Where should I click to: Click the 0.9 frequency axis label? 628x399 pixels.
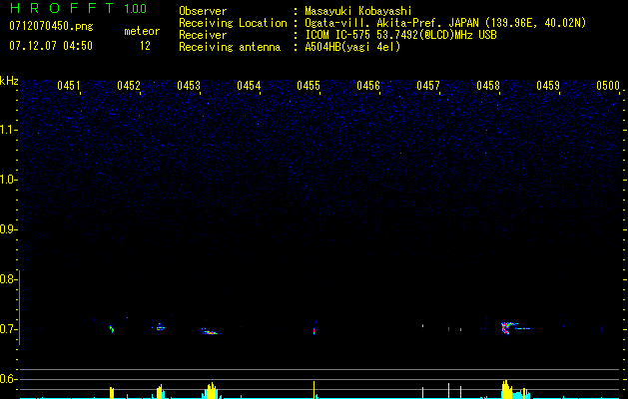click(x=8, y=229)
